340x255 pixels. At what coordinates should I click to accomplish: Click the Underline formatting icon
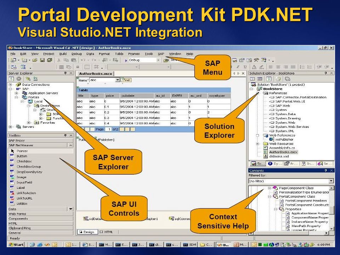[x=245, y=67]
